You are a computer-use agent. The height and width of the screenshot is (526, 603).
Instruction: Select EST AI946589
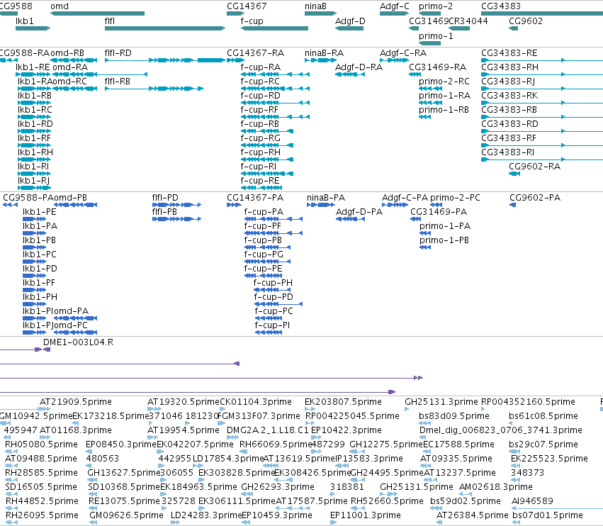coord(532,500)
